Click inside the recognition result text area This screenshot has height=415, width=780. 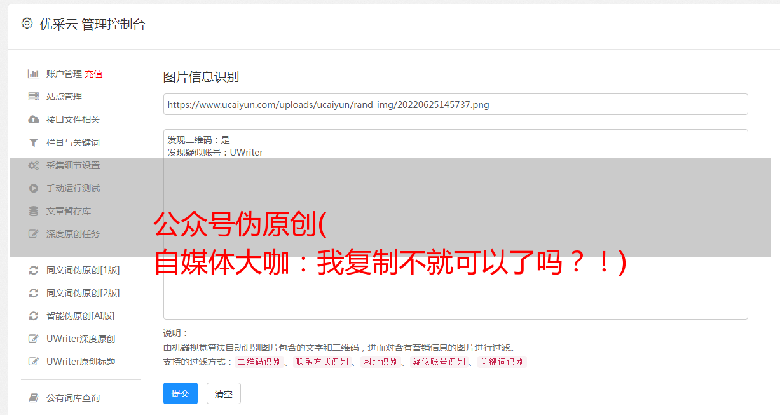(x=455, y=224)
